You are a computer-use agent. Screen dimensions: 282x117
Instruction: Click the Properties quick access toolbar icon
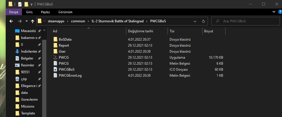pos(20,4)
